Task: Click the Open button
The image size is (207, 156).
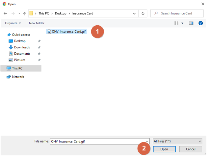Action: pyautogui.click(x=164, y=149)
